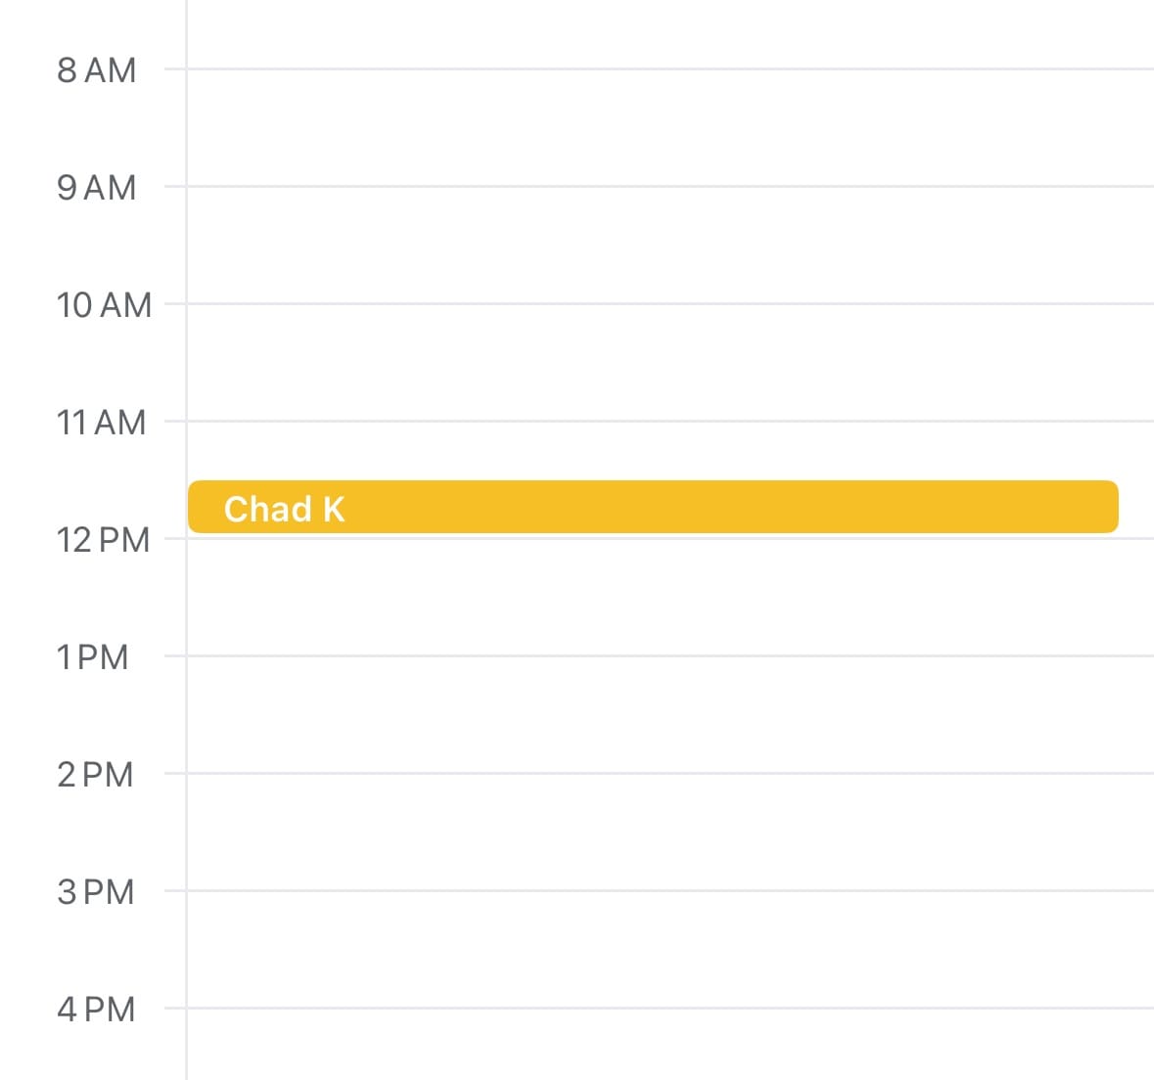Click the 9 AM time label
The image size is (1154, 1080).
point(96,188)
